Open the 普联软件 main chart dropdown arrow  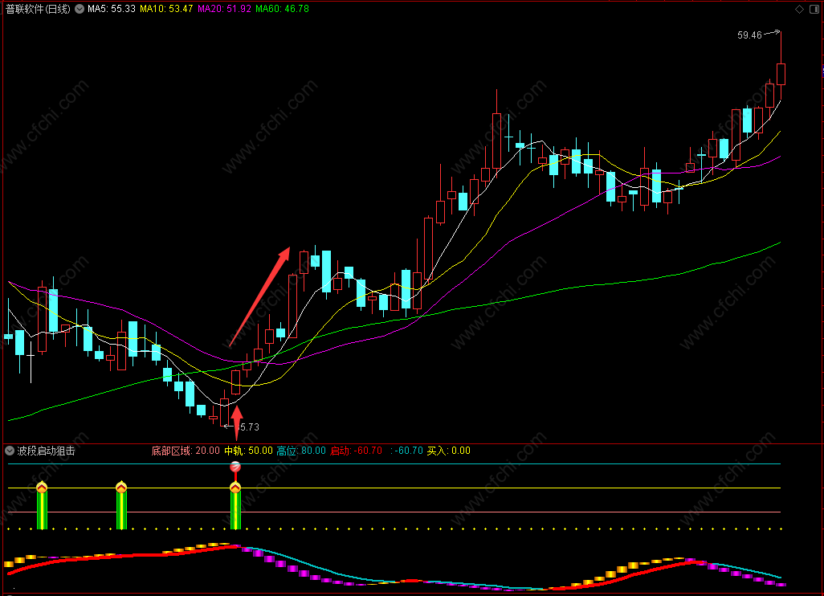point(80,9)
